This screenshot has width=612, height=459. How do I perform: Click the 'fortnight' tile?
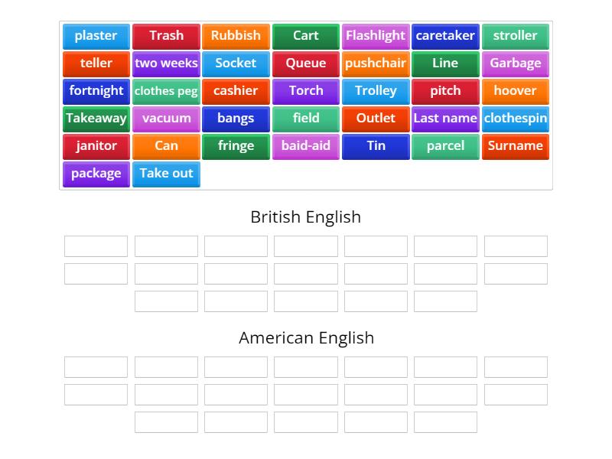(96, 91)
